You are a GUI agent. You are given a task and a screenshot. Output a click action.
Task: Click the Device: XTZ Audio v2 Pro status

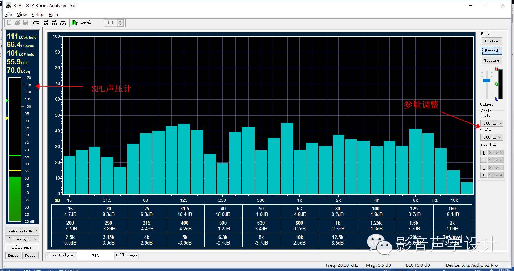(x=472, y=265)
